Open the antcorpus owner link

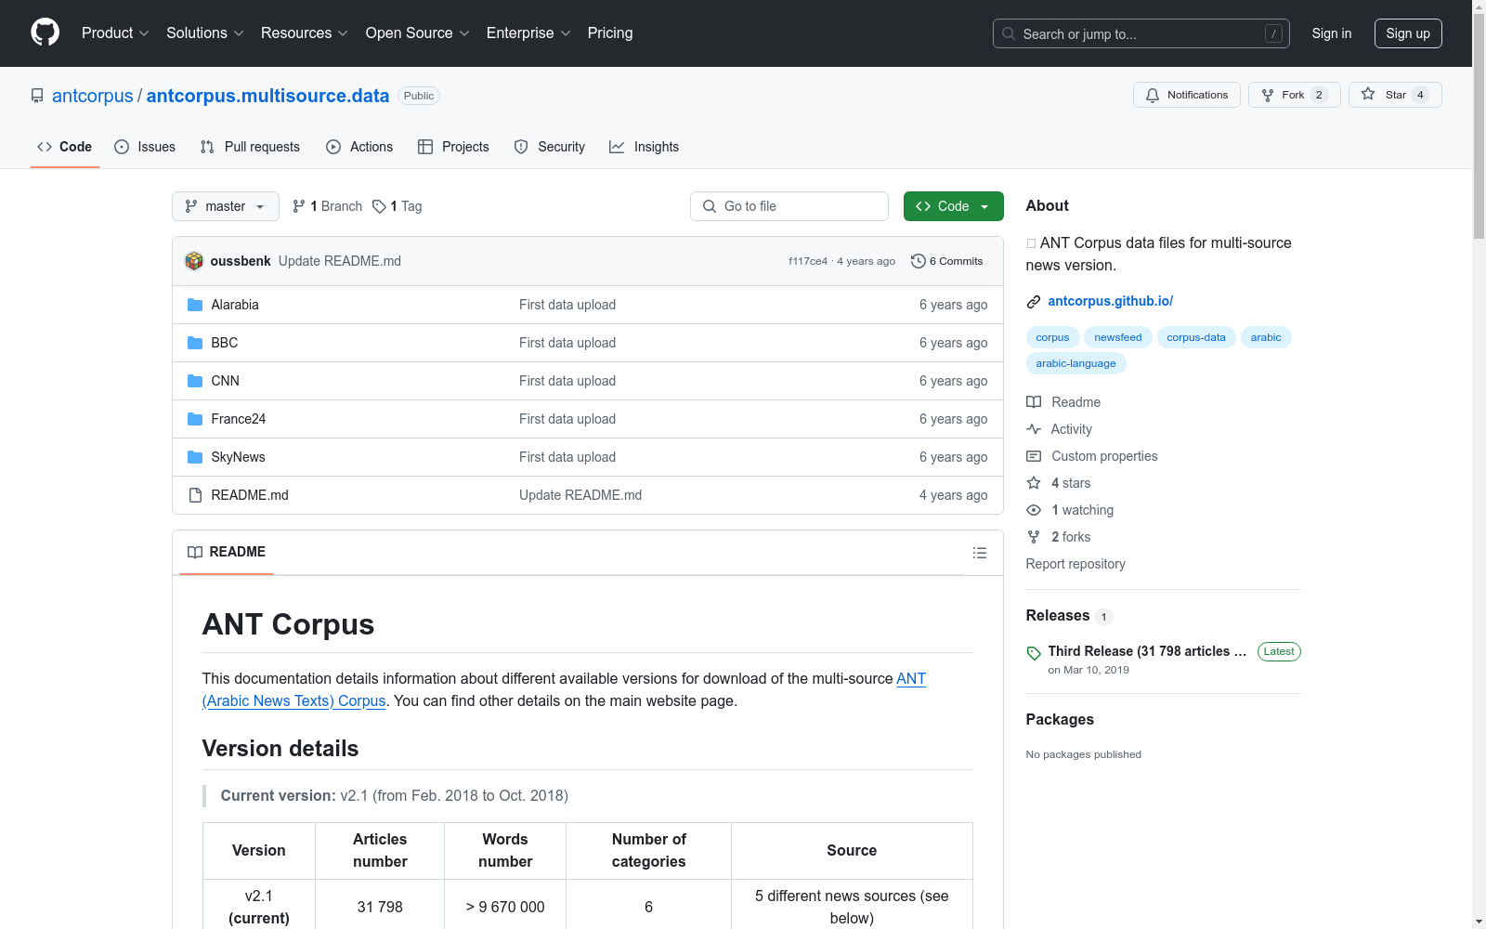[93, 96]
